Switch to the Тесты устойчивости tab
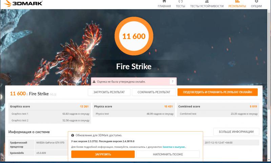271x163 pixels. [x=207, y=6]
